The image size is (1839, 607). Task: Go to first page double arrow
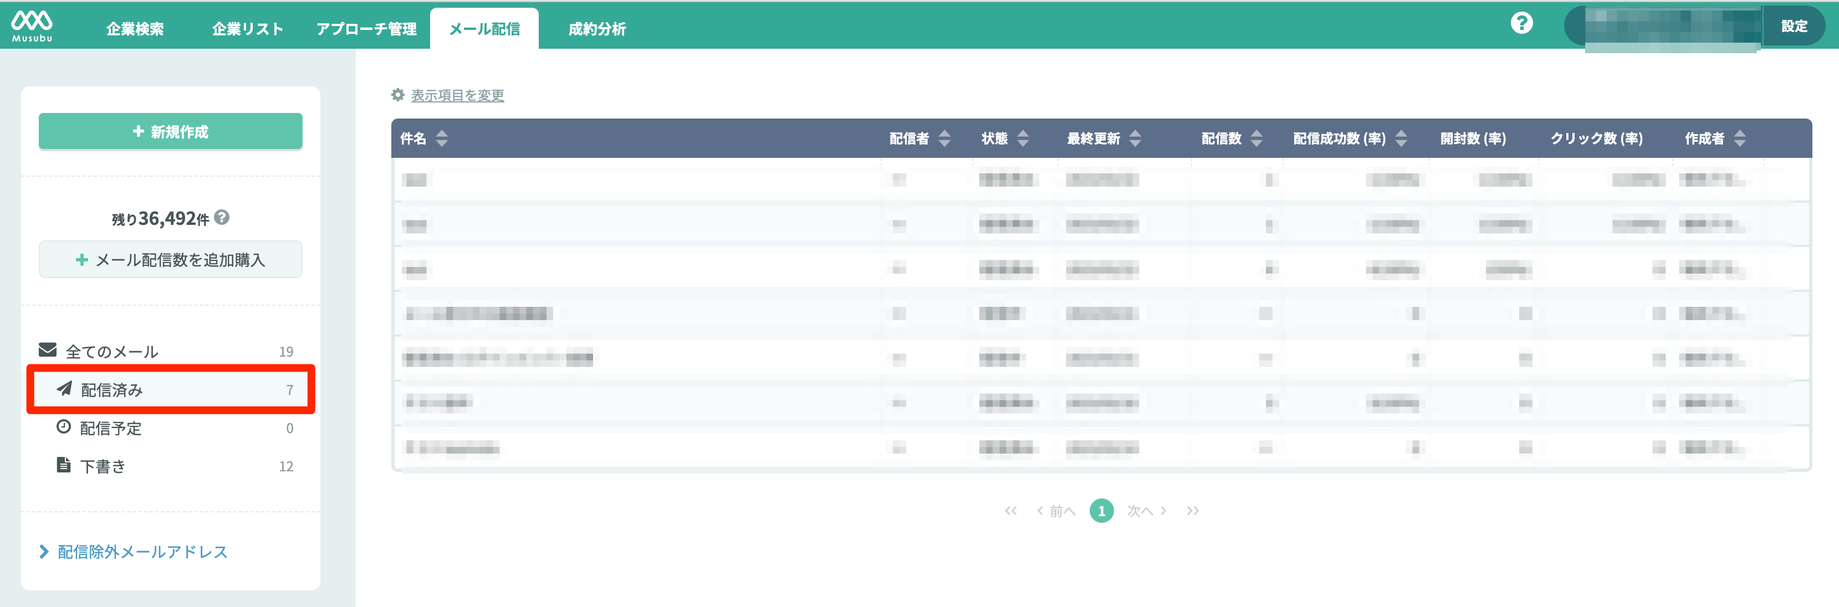click(1010, 511)
